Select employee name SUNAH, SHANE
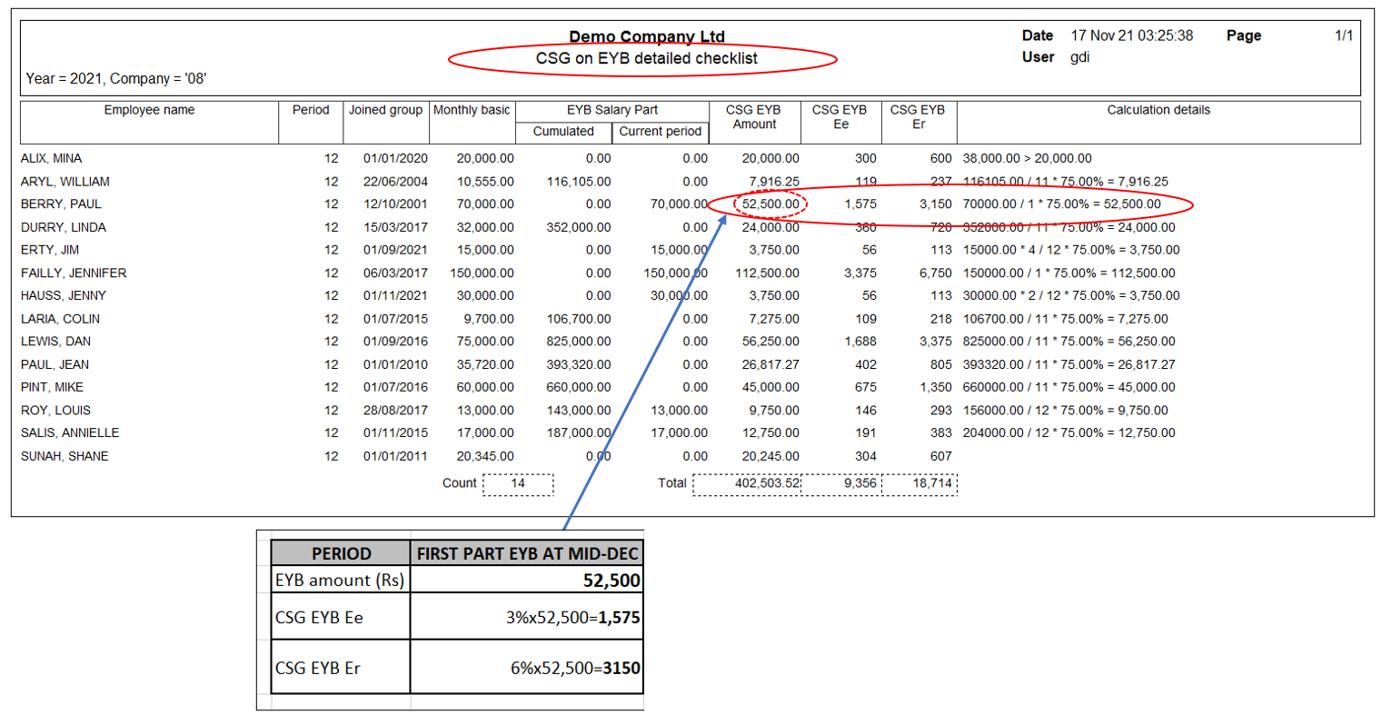 click(x=65, y=456)
